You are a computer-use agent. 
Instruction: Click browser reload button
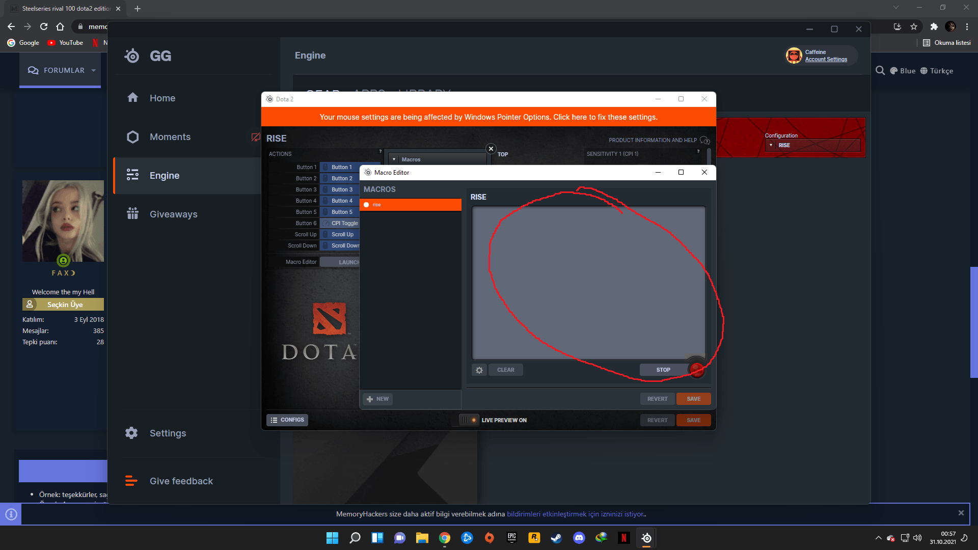coord(44,26)
